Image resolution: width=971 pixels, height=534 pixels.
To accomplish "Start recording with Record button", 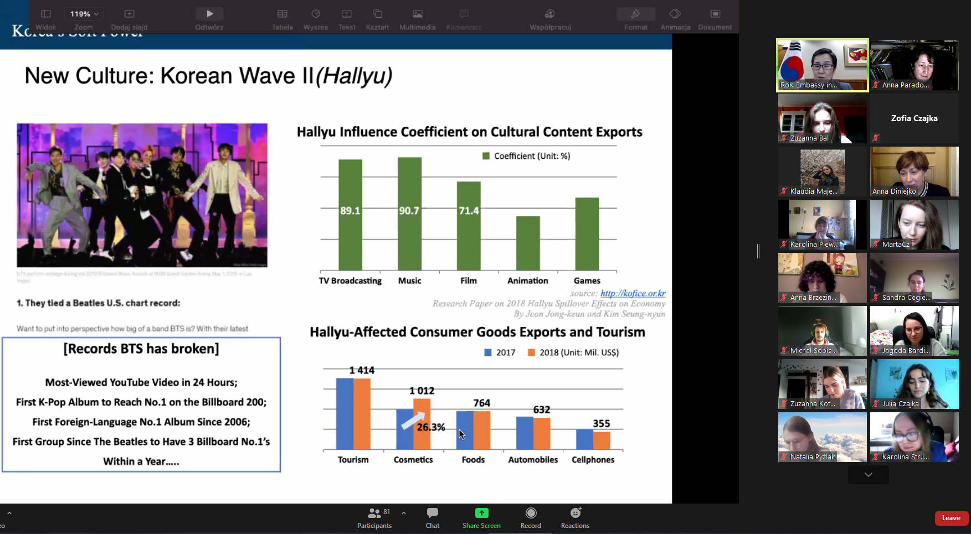I will (531, 518).
